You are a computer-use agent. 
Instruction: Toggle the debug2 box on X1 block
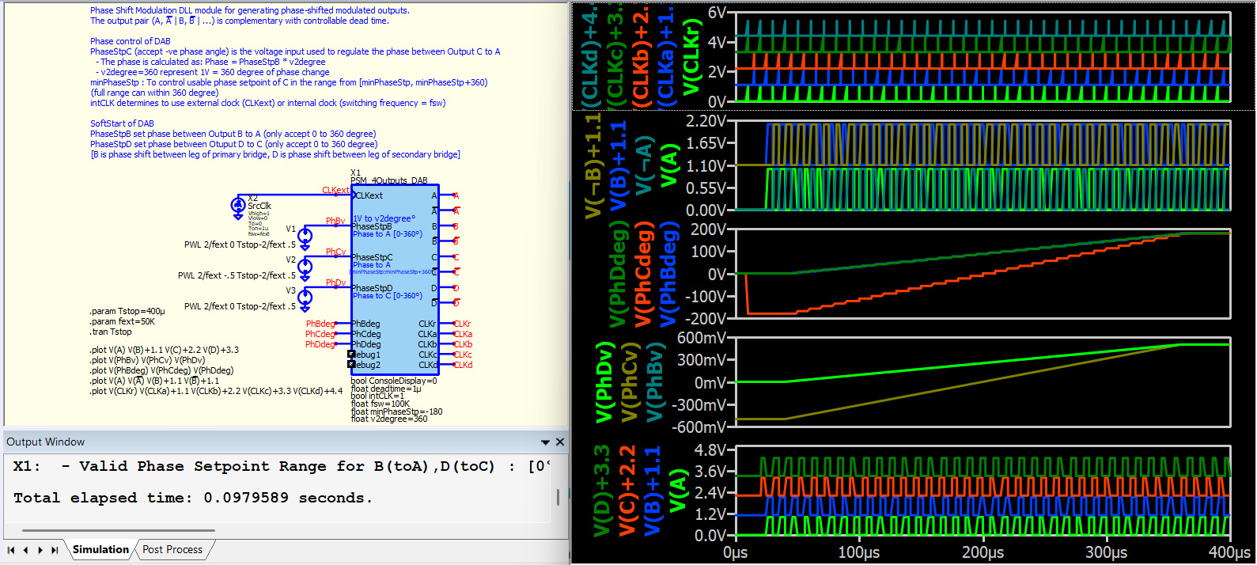351,365
